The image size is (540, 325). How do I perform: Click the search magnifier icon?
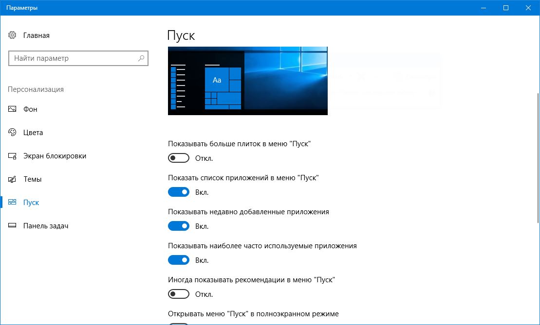click(x=141, y=58)
